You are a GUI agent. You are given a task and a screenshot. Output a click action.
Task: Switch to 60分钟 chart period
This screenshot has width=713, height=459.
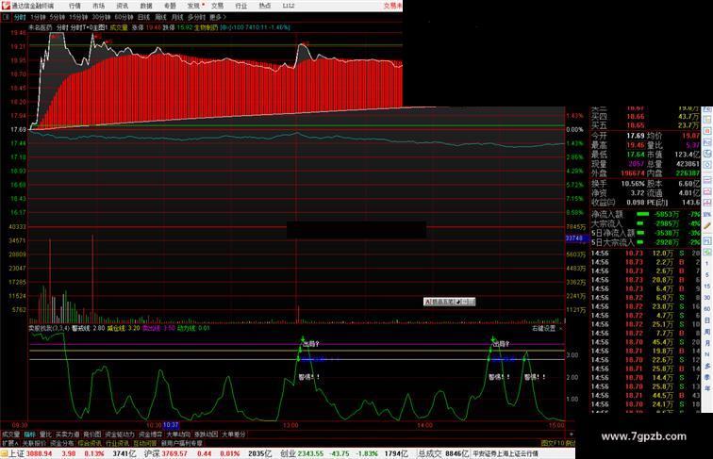[124, 17]
